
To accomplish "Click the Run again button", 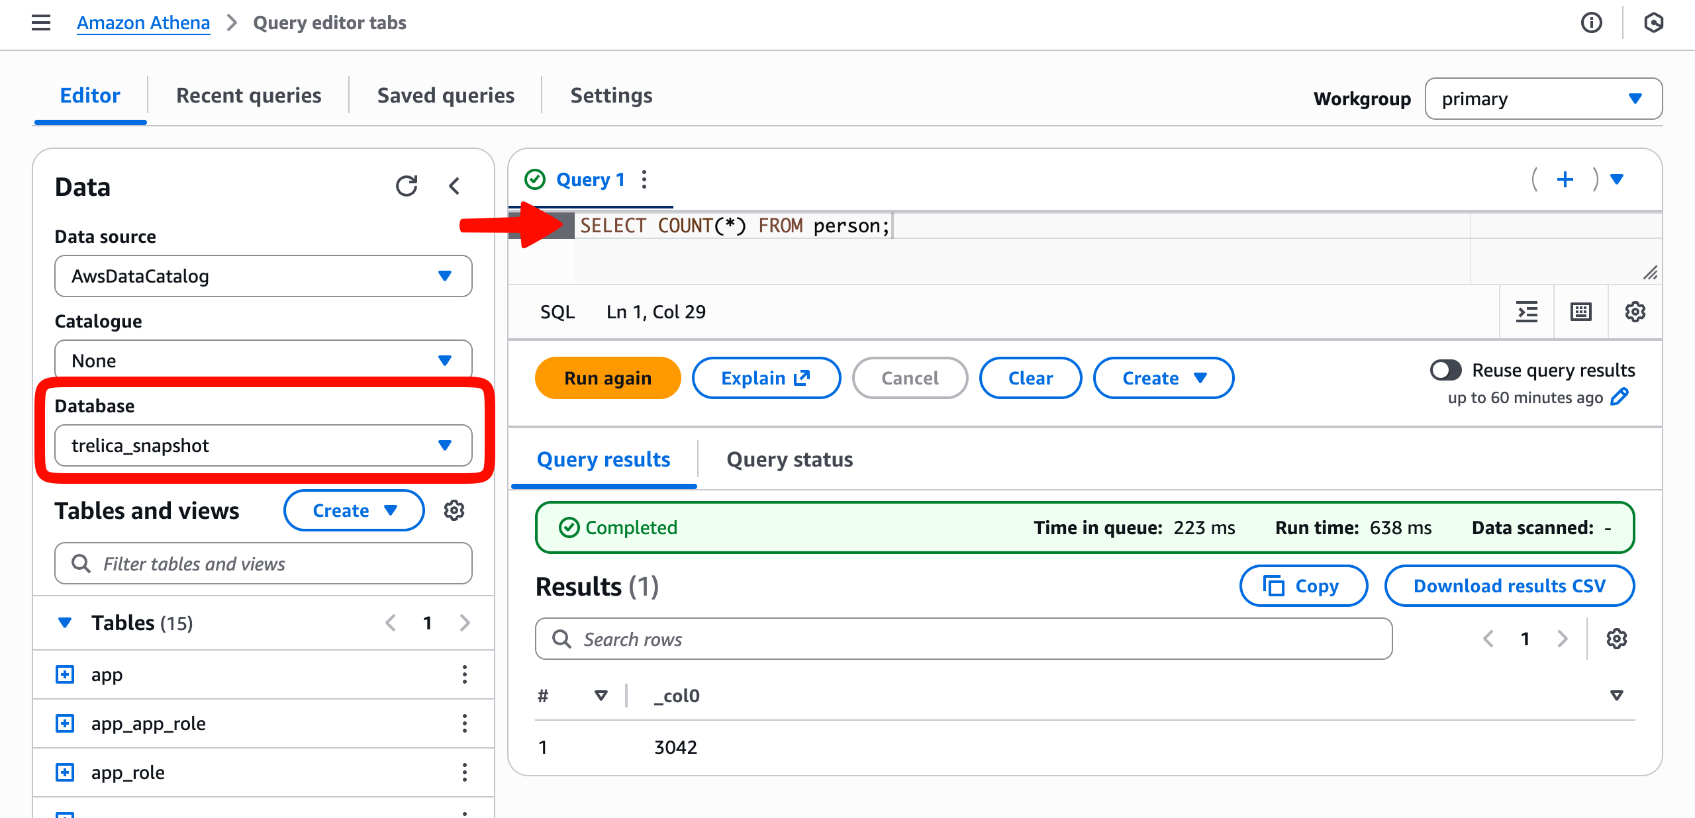I will (608, 378).
